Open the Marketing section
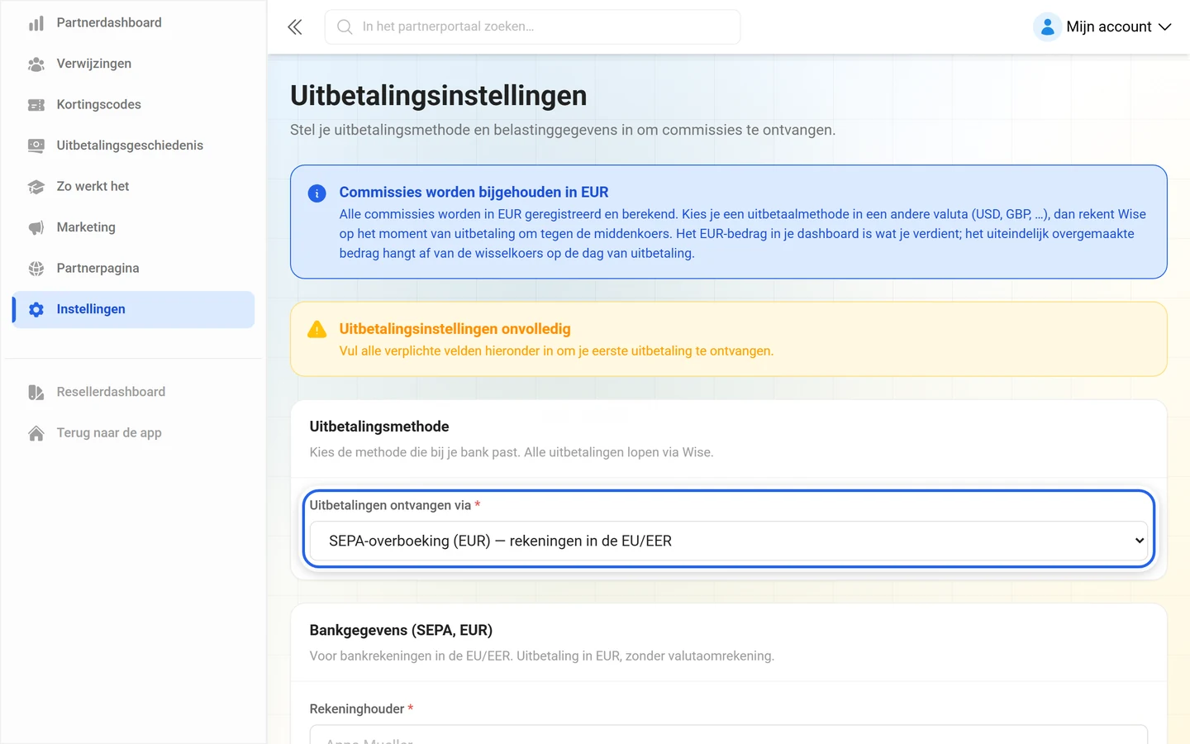 (134, 227)
